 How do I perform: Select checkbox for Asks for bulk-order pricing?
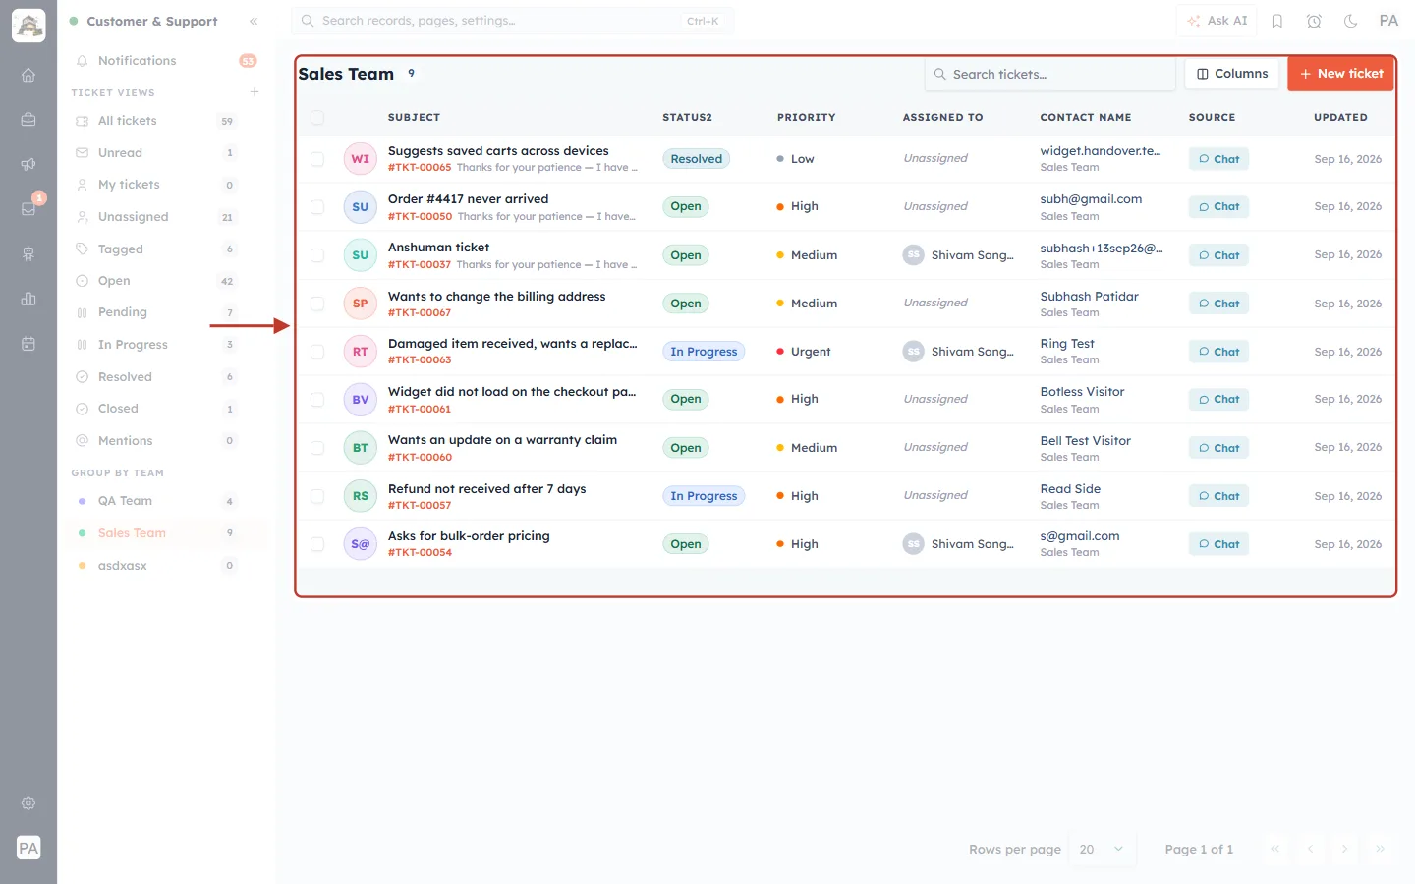click(316, 544)
